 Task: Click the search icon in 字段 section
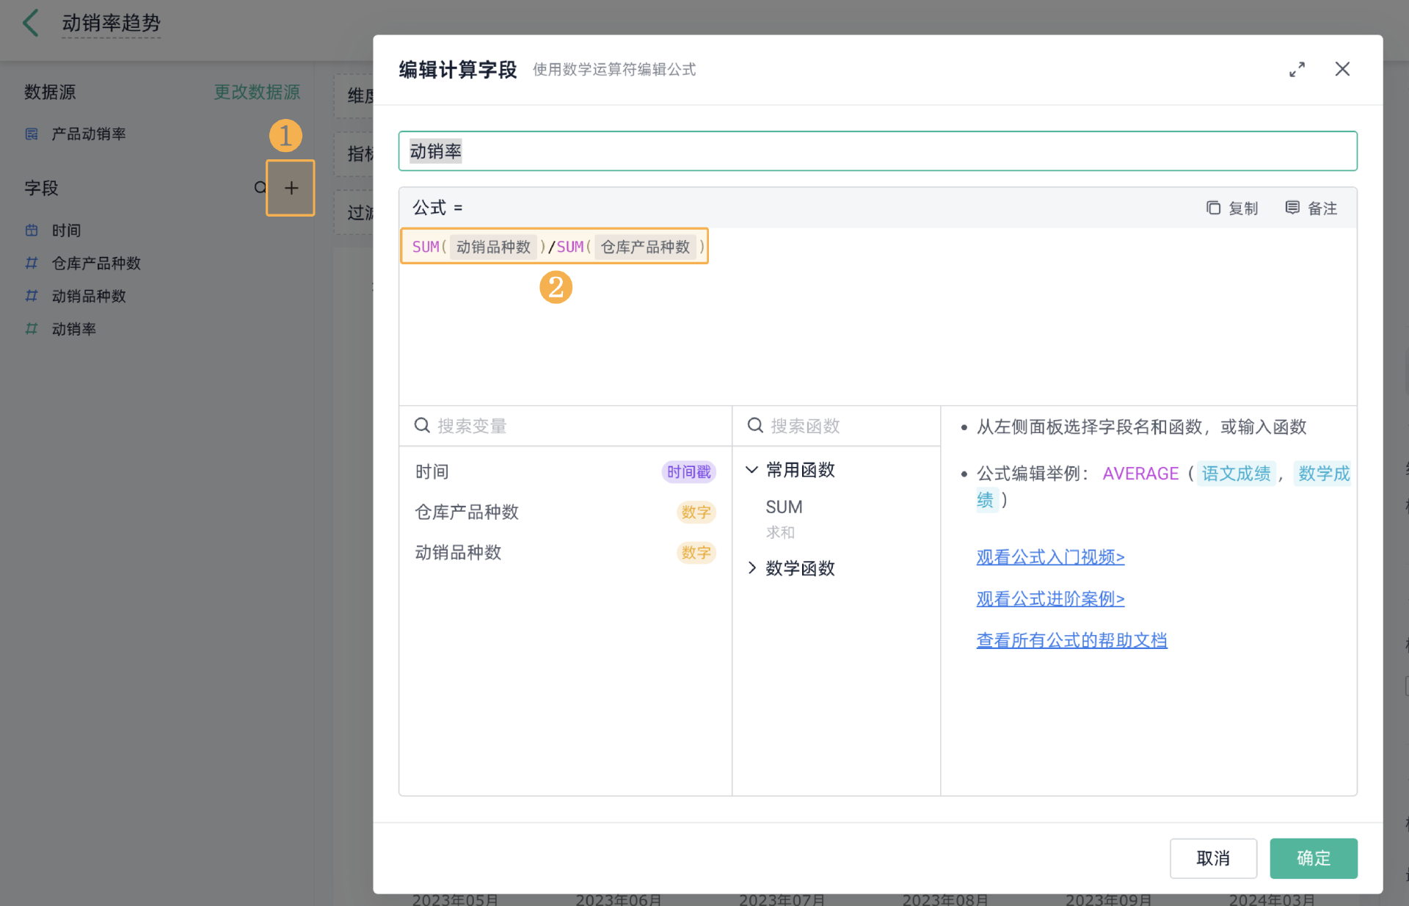(x=260, y=188)
